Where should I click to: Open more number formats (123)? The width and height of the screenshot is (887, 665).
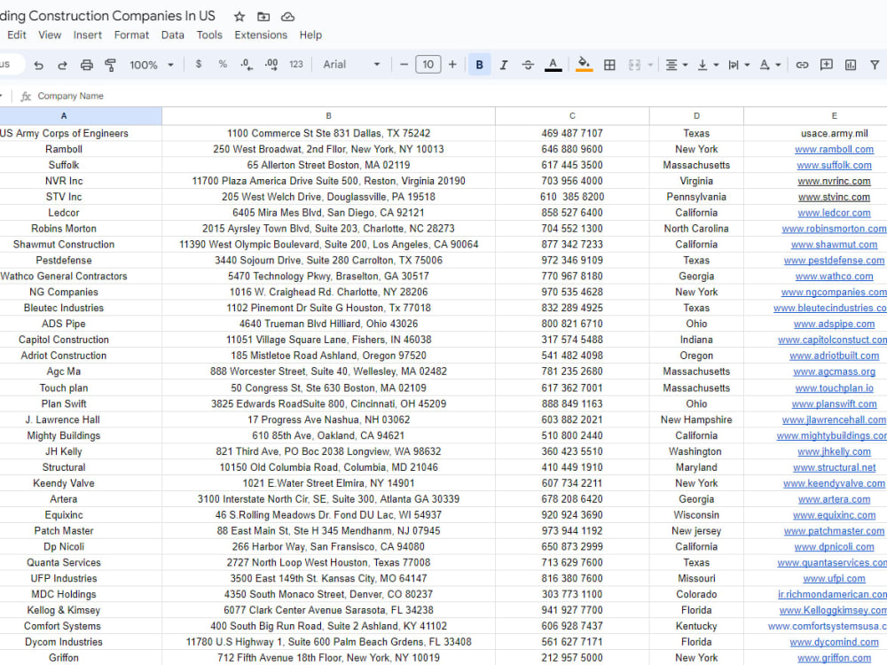coord(296,65)
